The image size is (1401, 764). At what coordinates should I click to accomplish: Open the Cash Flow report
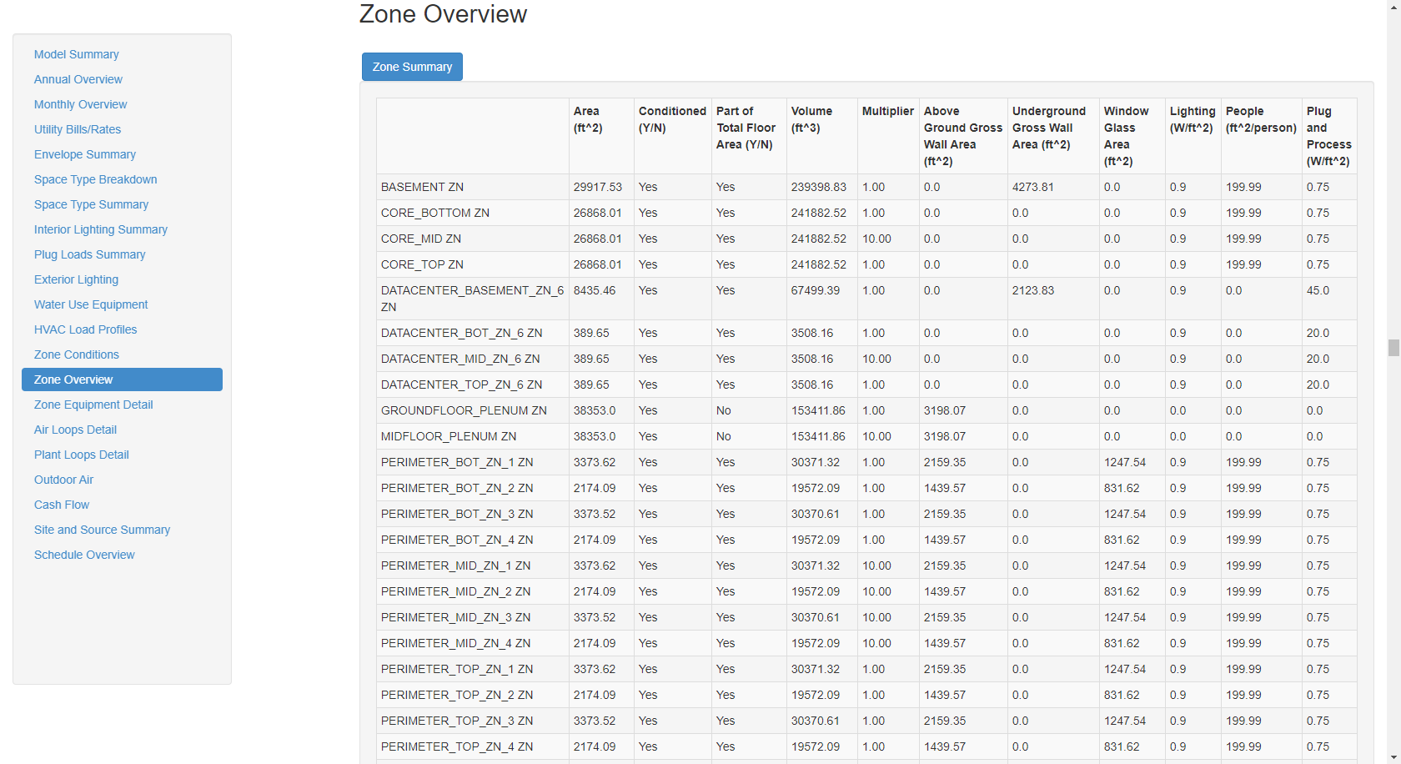click(x=61, y=505)
